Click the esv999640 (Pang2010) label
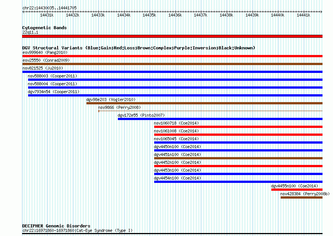The height and width of the screenshot is (236, 333). (45, 52)
